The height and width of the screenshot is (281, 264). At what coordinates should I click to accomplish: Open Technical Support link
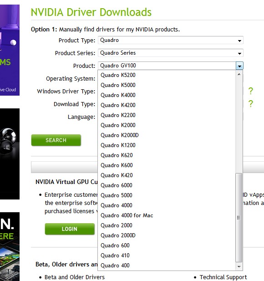click(x=223, y=277)
